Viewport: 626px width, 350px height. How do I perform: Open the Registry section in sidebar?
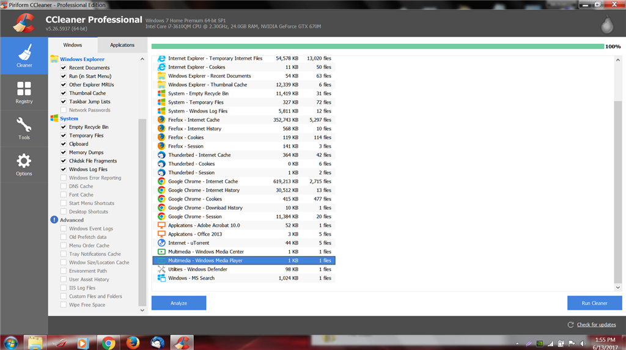click(24, 93)
